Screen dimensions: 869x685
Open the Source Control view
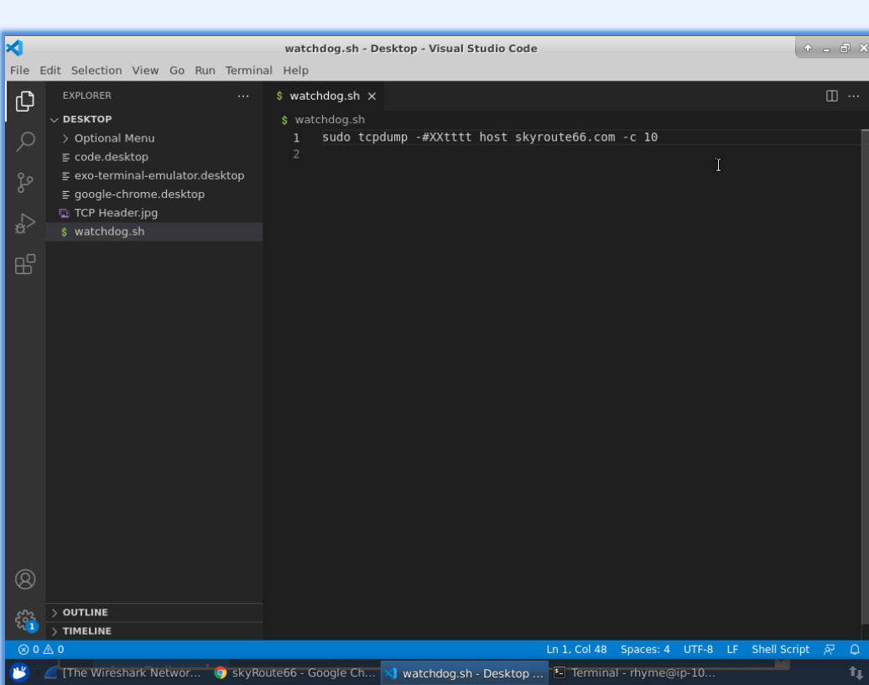(x=25, y=182)
